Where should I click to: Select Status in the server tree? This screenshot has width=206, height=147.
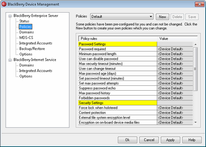click(24, 21)
